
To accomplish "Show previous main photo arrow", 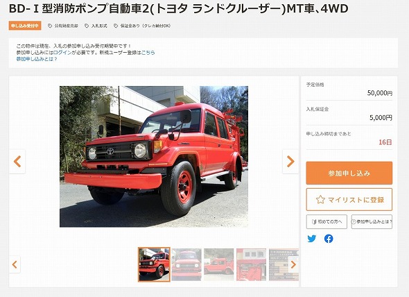I will pyautogui.click(x=17, y=162).
